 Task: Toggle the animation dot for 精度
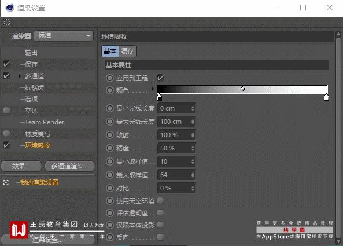click(110, 148)
